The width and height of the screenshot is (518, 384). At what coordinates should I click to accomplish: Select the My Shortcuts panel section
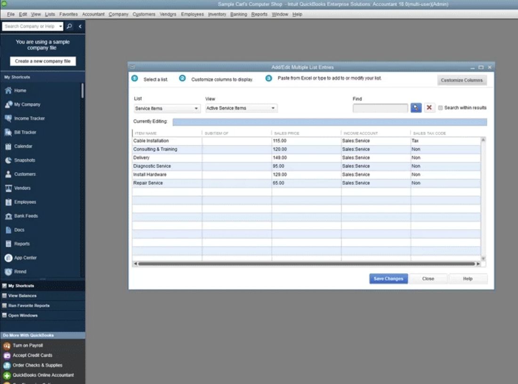[42, 286]
